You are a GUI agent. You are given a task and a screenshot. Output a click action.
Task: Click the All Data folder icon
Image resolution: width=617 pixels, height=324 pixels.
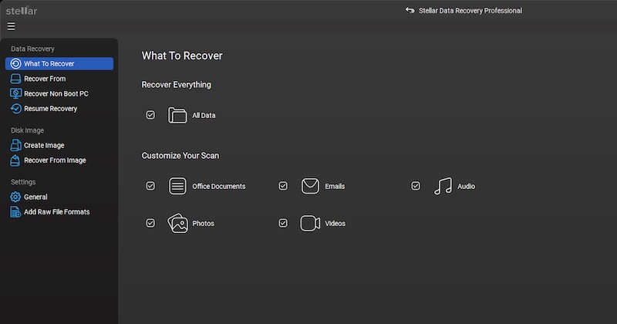[177, 116]
